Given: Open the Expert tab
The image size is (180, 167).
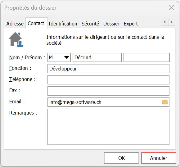Looking at the screenshot, I should (131, 24).
